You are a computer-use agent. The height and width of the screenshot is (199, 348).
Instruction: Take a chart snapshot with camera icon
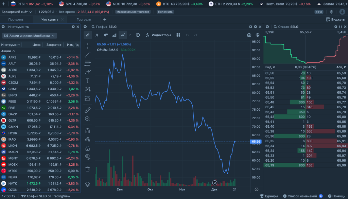point(249,35)
